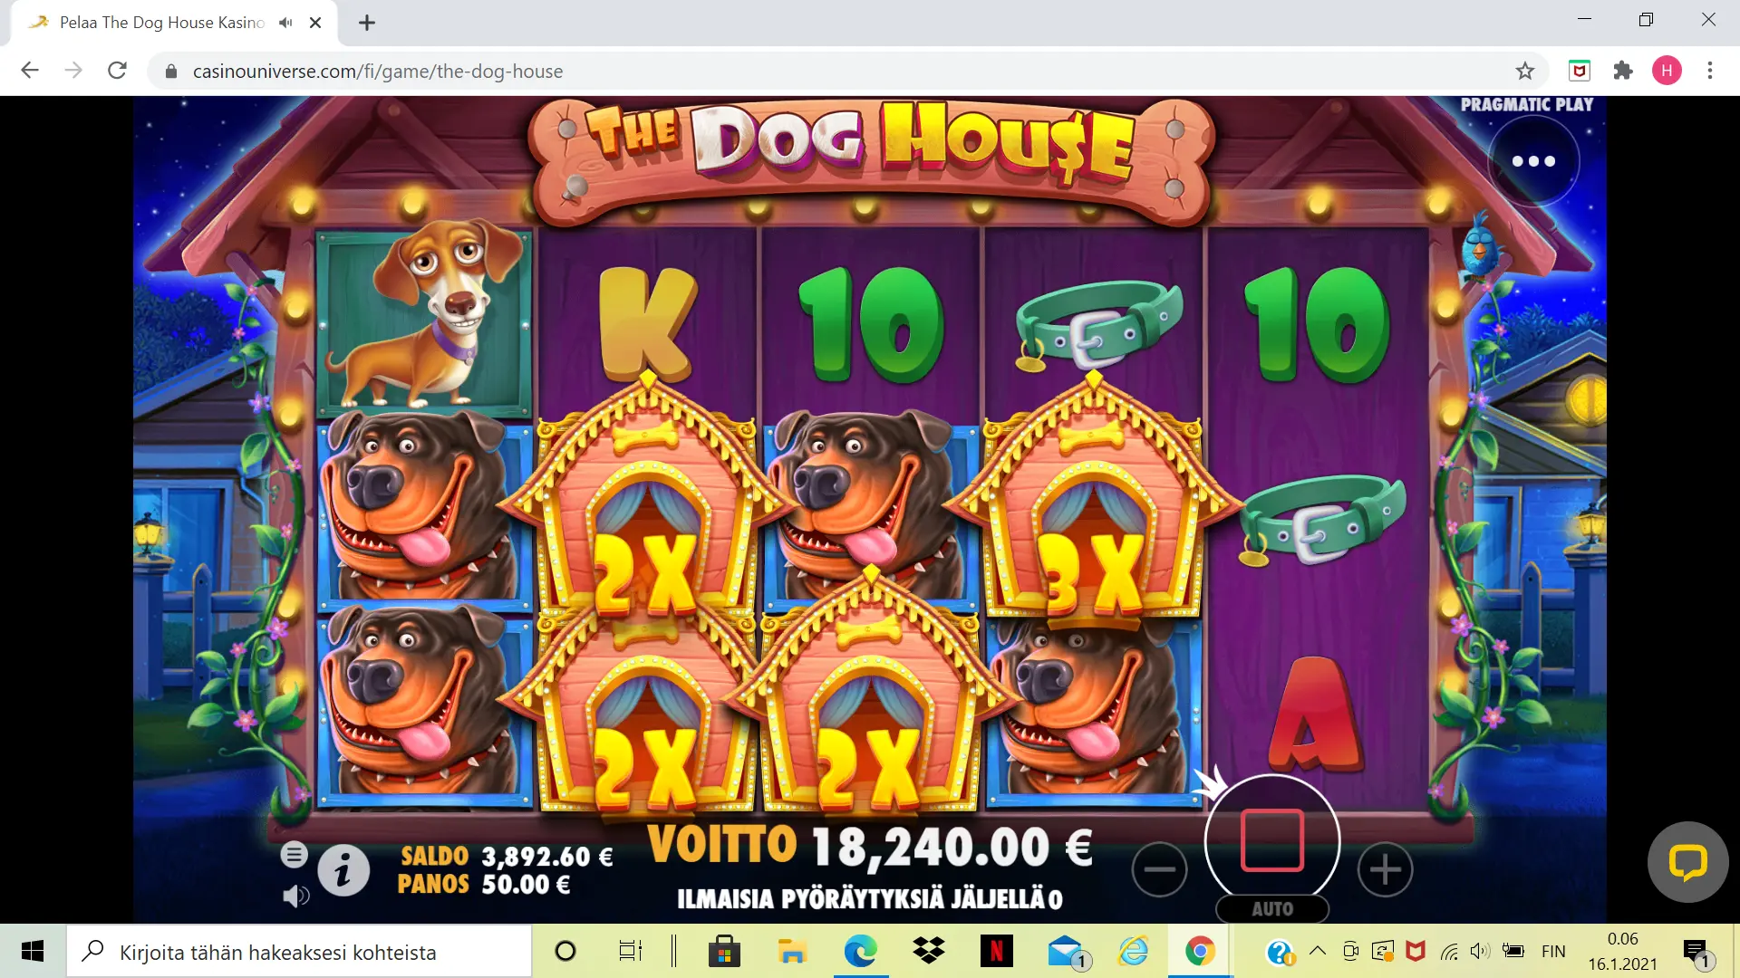Open the live chat bubble

(x=1687, y=862)
